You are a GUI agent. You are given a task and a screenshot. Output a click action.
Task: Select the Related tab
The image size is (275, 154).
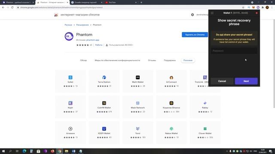[x=188, y=60]
